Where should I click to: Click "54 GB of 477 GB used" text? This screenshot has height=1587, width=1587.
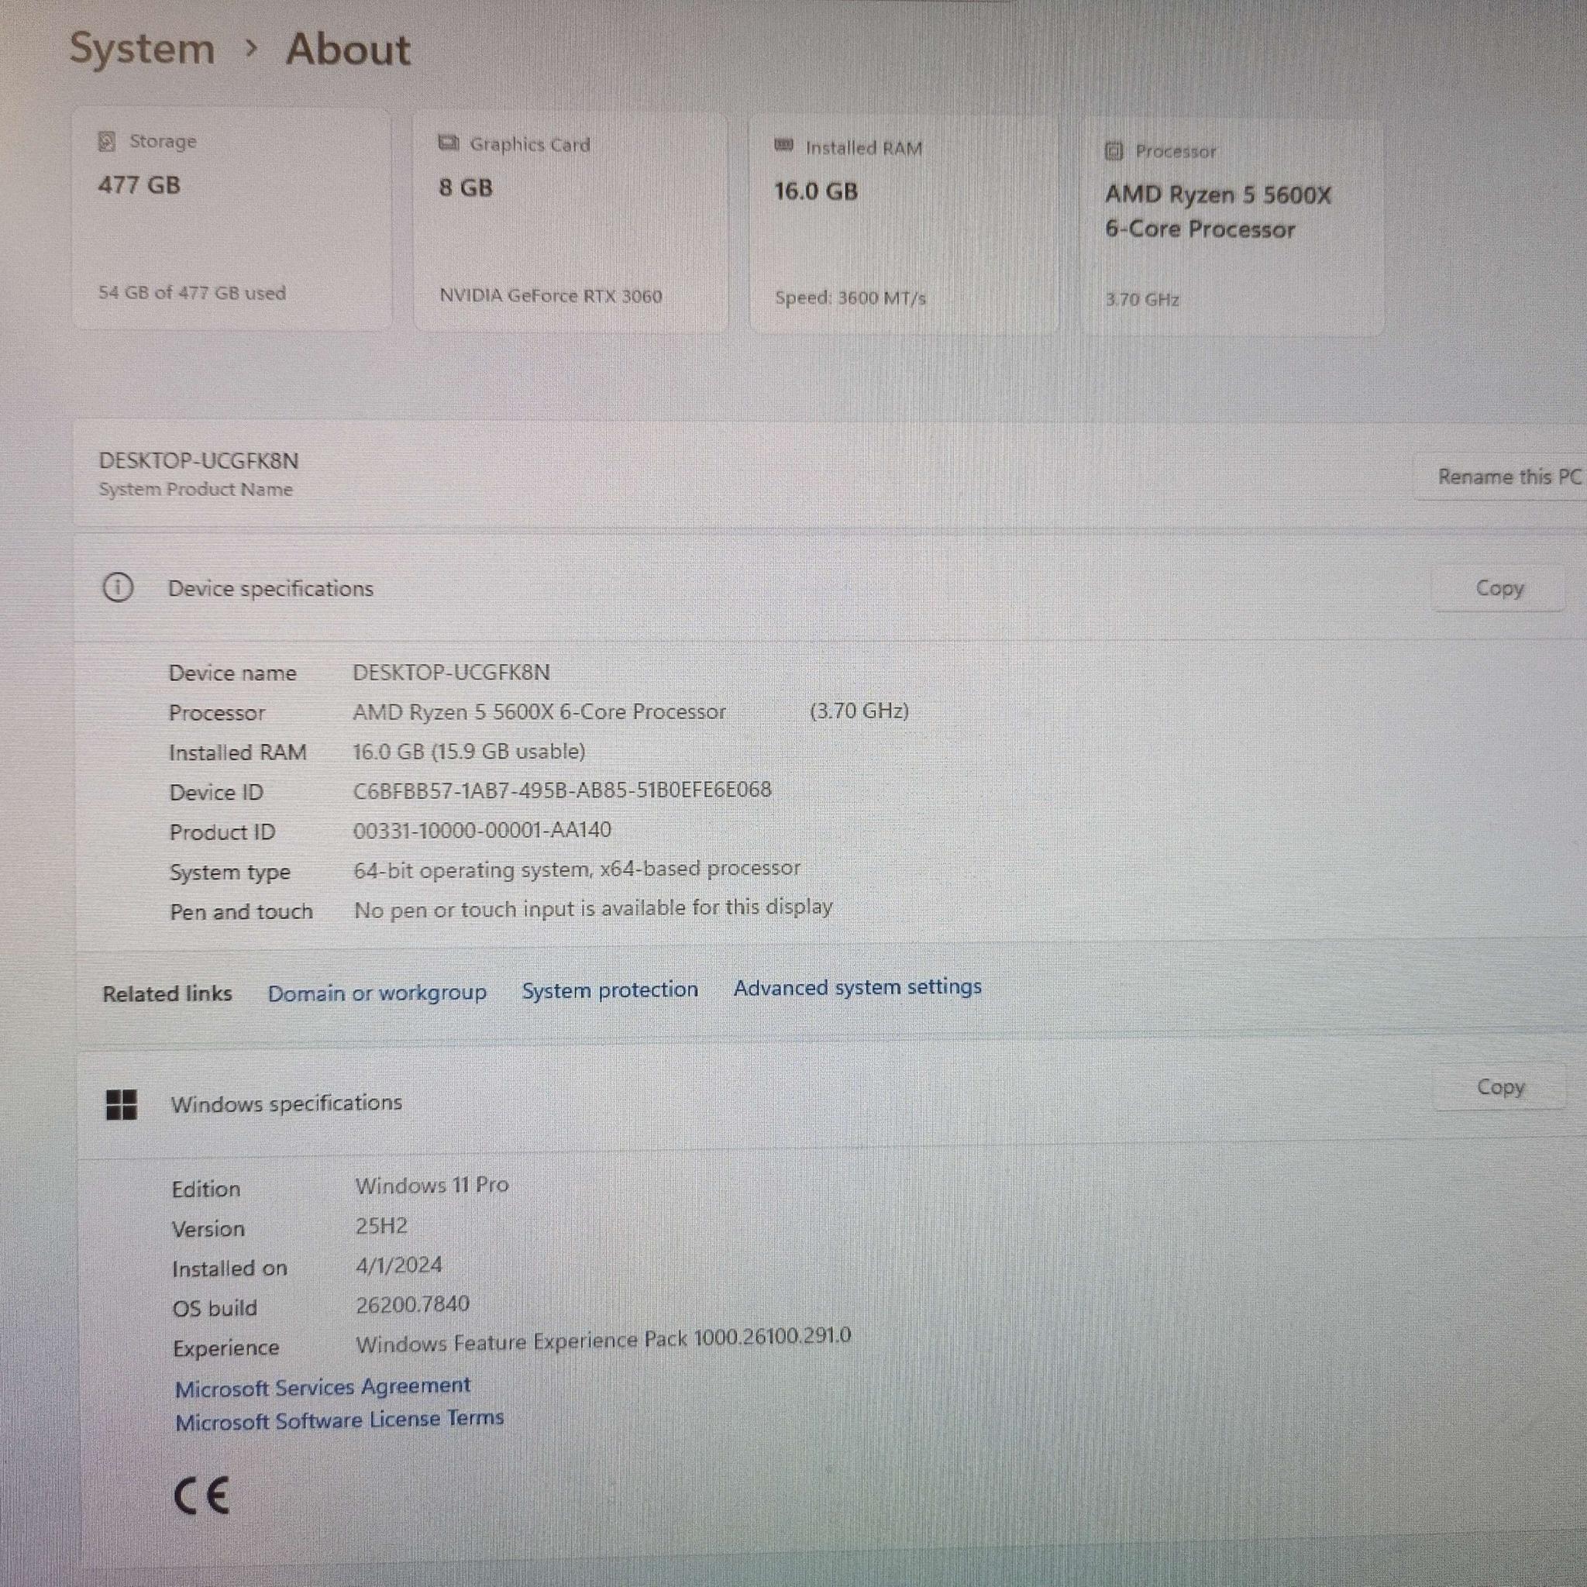[x=192, y=292]
